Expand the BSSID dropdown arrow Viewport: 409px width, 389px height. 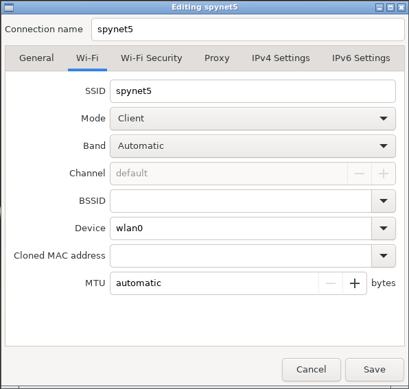384,201
